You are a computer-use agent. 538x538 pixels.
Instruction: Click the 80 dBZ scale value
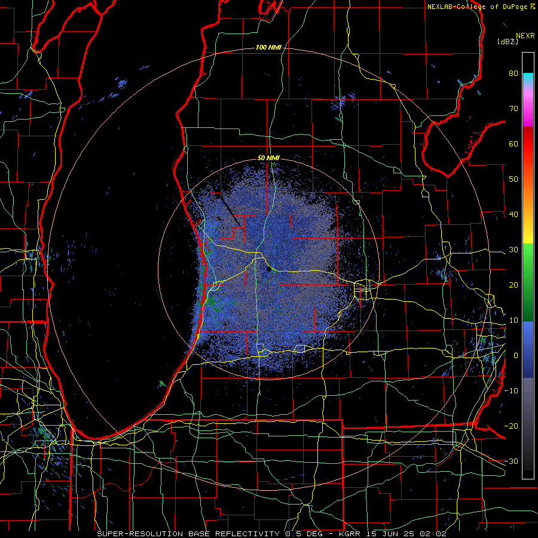(513, 74)
